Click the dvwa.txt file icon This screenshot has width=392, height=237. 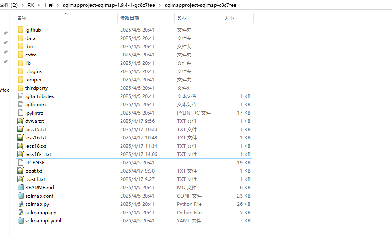click(x=21, y=121)
